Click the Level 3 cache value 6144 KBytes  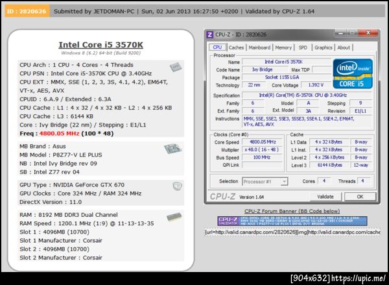point(329,165)
